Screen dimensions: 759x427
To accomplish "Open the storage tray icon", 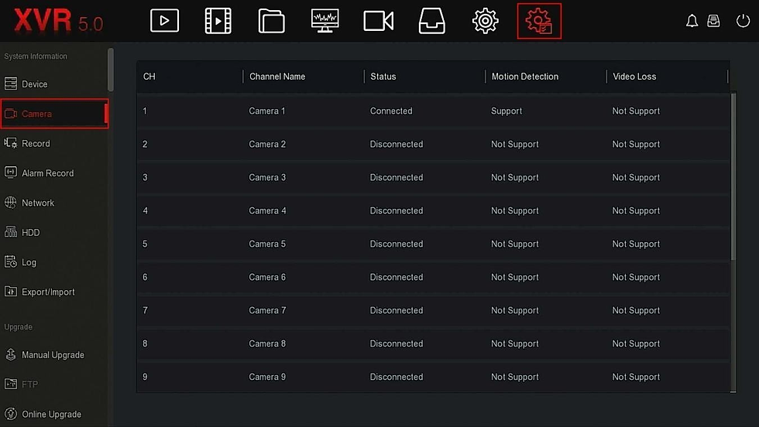I will coord(432,21).
